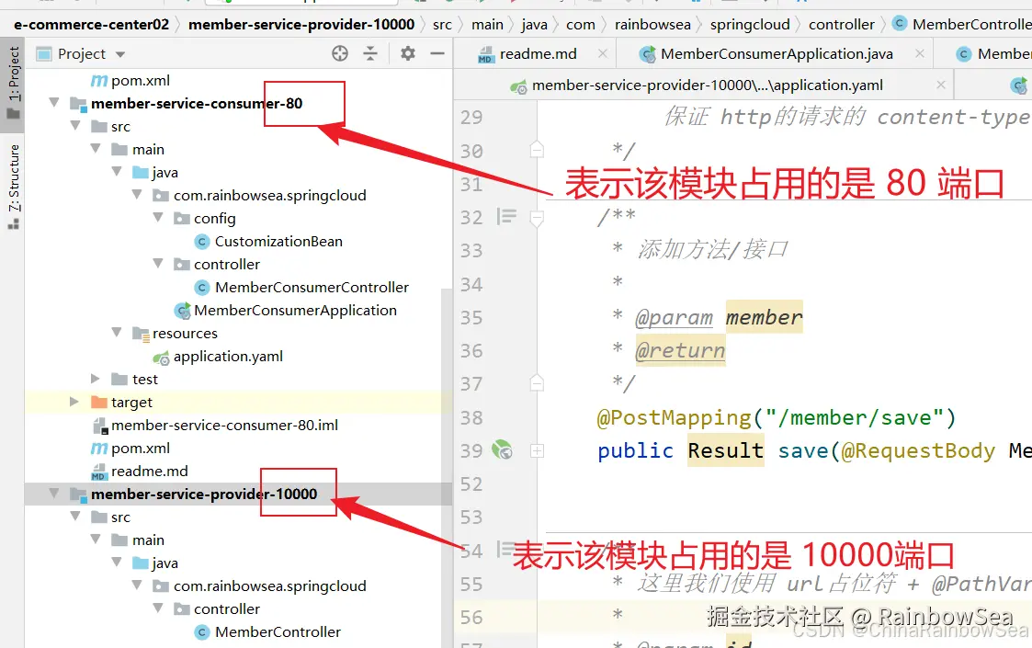This screenshot has height=648, width=1032.
Task: Select MemberConsumerApplication in tree
Action: 295,310
